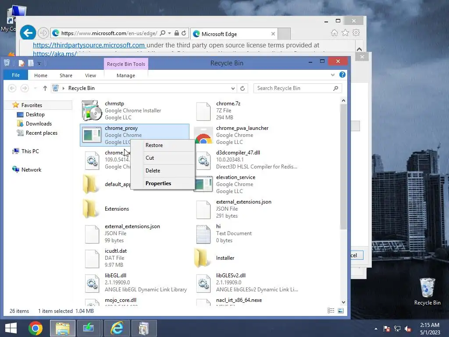The width and height of the screenshot is (449, 337).
Task: Switch to details view in status bar
Action: click(x=331, y=311)
